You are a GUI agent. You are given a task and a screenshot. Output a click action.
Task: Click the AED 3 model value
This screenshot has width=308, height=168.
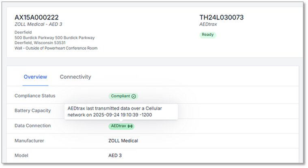click(114, 156)
